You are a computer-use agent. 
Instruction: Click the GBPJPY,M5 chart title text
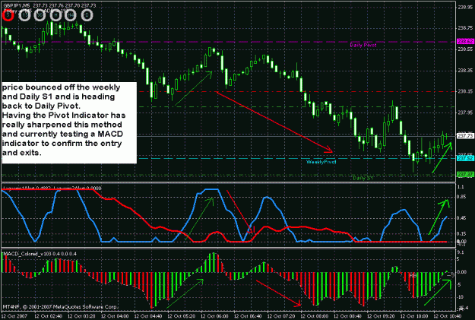[17, 6]
